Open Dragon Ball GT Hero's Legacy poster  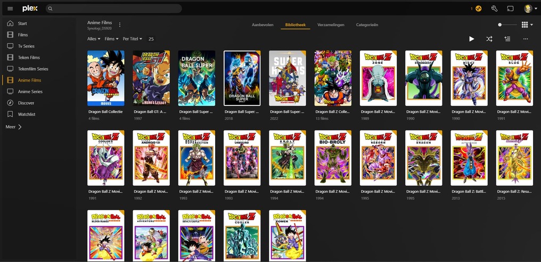[151, 78]
